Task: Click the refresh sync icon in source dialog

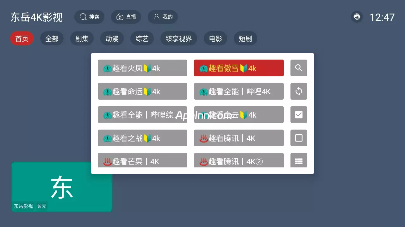Action: pos(299,91)
